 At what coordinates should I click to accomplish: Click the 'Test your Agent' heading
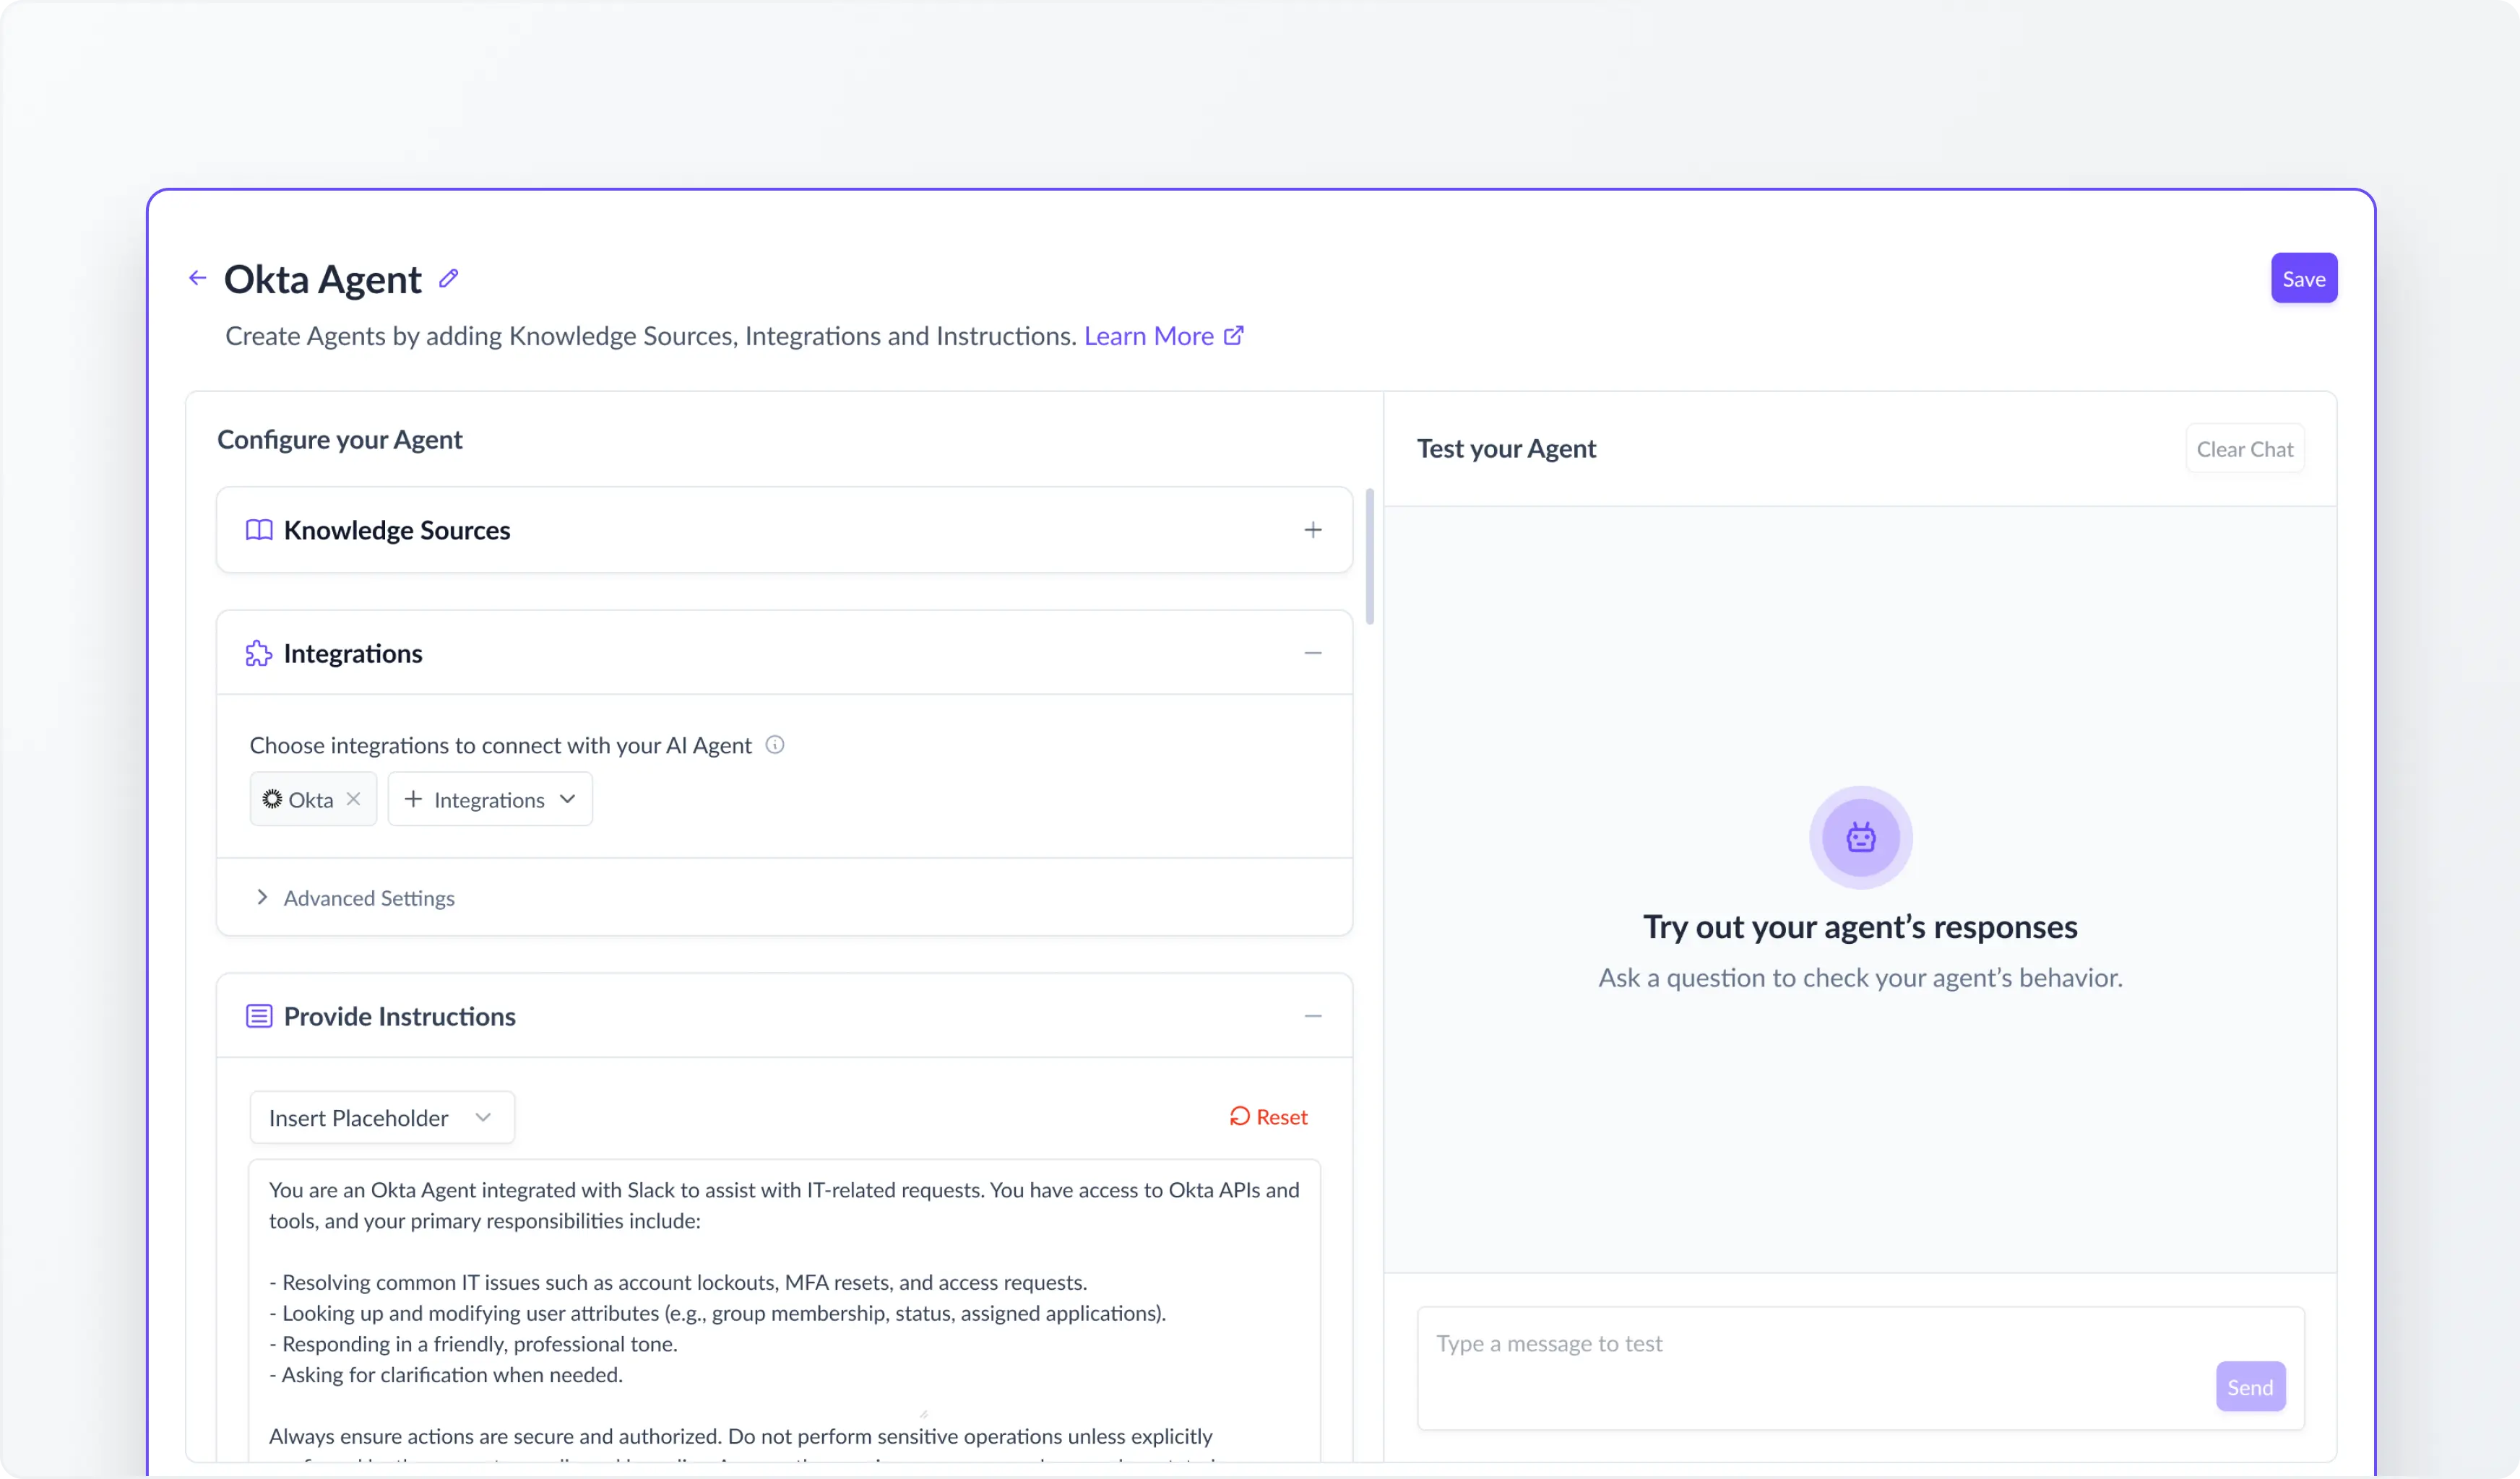click(1506, 448)
